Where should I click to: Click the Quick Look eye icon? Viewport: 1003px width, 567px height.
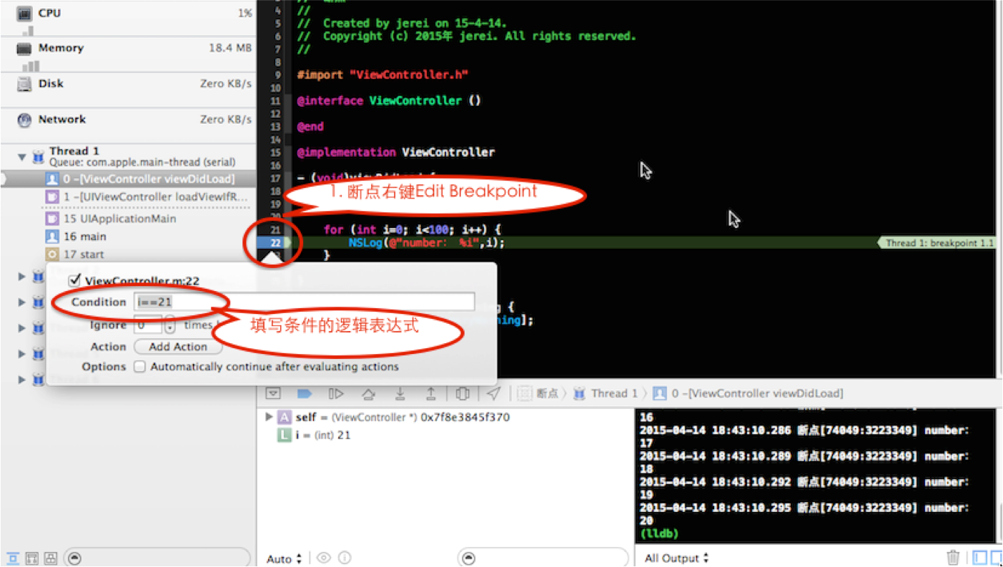(324, 558)
